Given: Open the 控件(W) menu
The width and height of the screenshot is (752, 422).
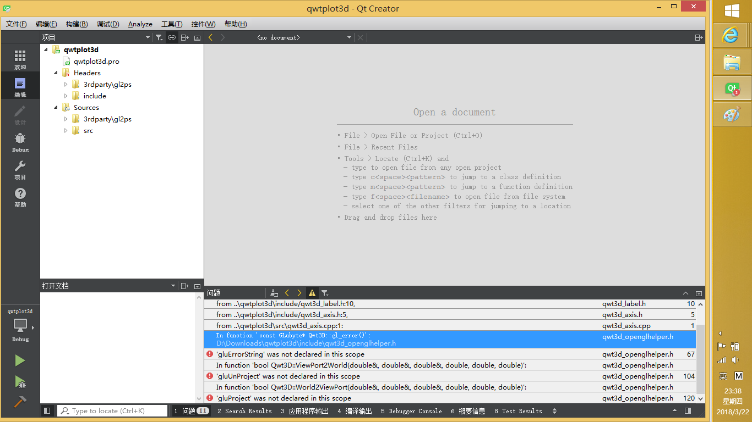Looking at the screenshot, I should point(203,24).
